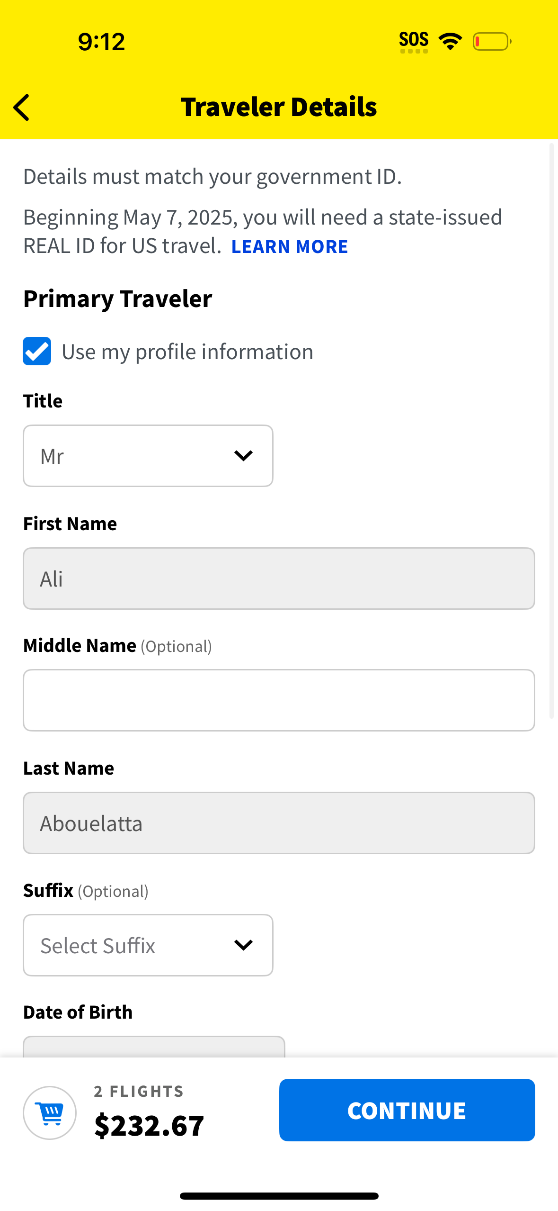Tap the Suffix dropdown chevron
Screen dimensions: 558x1211
click(x=243, y=945)
